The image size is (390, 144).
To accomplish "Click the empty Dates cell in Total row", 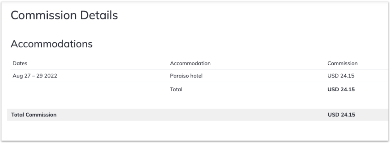I will tap(90, 90).
